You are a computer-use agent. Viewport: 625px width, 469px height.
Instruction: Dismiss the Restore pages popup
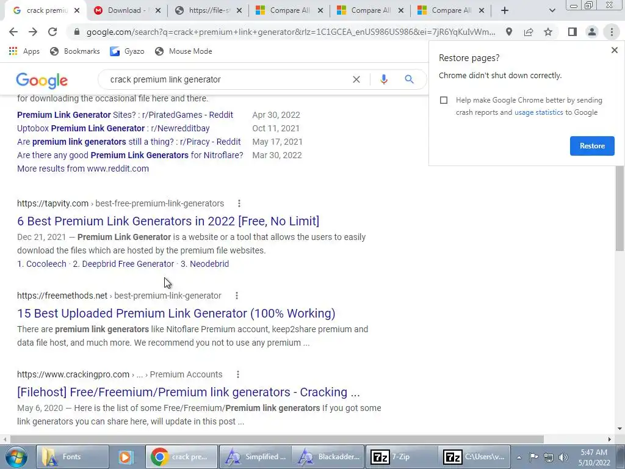(614, 50)
